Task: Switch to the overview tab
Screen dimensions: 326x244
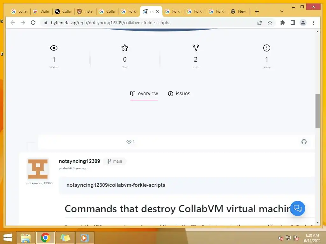Action: pyautogui.click(x=144, y=94)
